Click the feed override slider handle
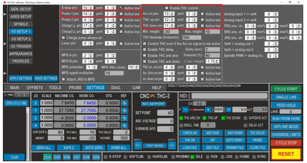The width and height of the screenshot is (307, 163). coord(194,110)
